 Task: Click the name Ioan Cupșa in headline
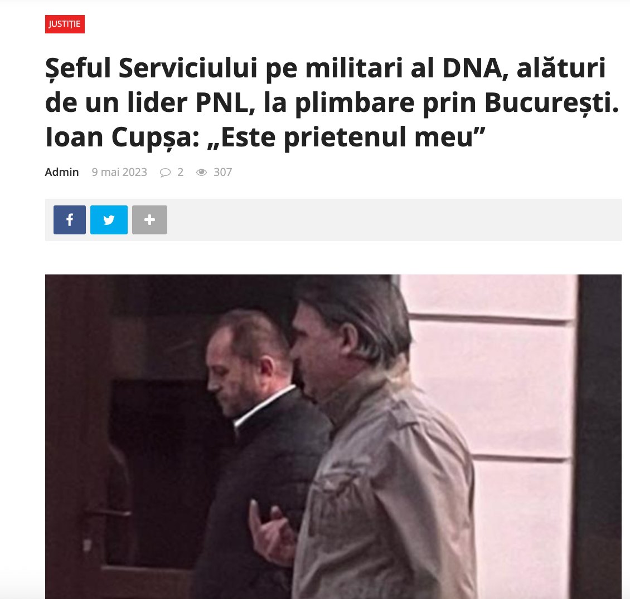pyautogui.click(x=123, y=138)
